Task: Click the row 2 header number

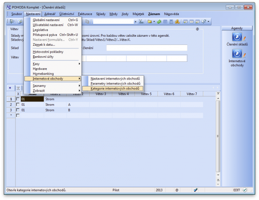Action: pyautogui.click(x=11, y=105)
